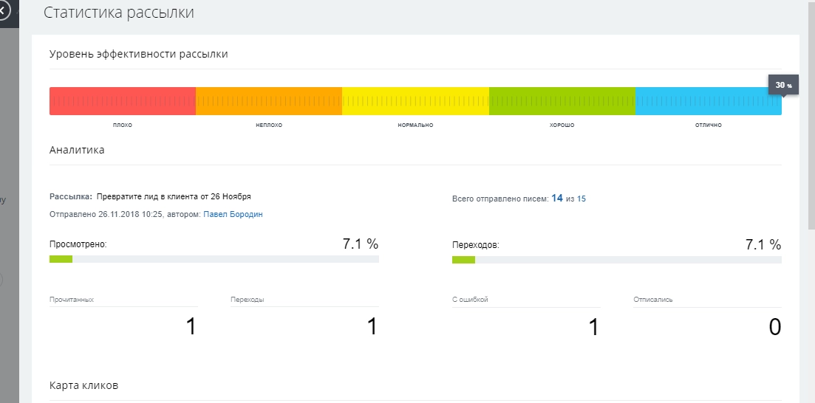The image size is (815, 403).
Task: Click the total emails number 15
Action: click(x=582, y=199)
